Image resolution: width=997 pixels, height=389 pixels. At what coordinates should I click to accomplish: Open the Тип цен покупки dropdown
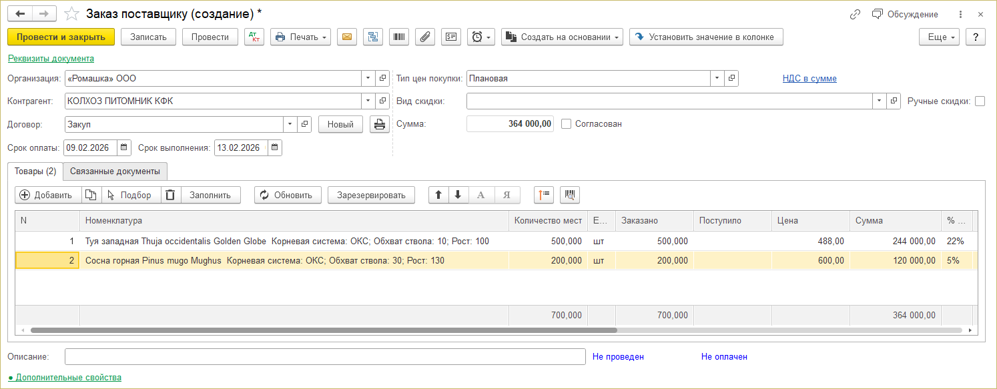(717, 79)
